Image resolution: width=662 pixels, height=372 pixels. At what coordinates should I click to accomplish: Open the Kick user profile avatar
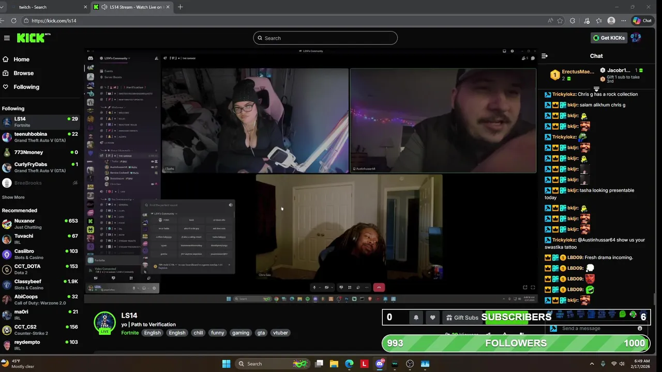coord(636,38)
